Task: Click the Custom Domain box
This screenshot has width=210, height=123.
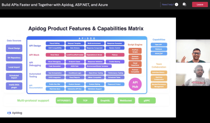Action: 75,84
